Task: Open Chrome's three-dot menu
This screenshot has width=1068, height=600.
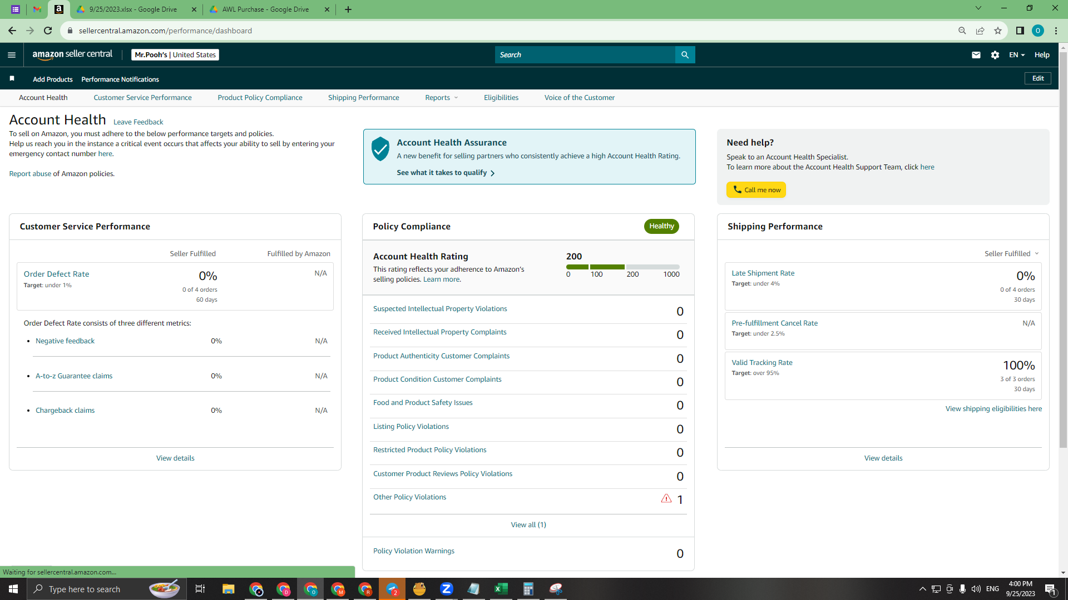Action: click(1056, 31)
